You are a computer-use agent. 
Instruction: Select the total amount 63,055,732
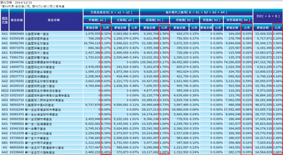point(264,110)
